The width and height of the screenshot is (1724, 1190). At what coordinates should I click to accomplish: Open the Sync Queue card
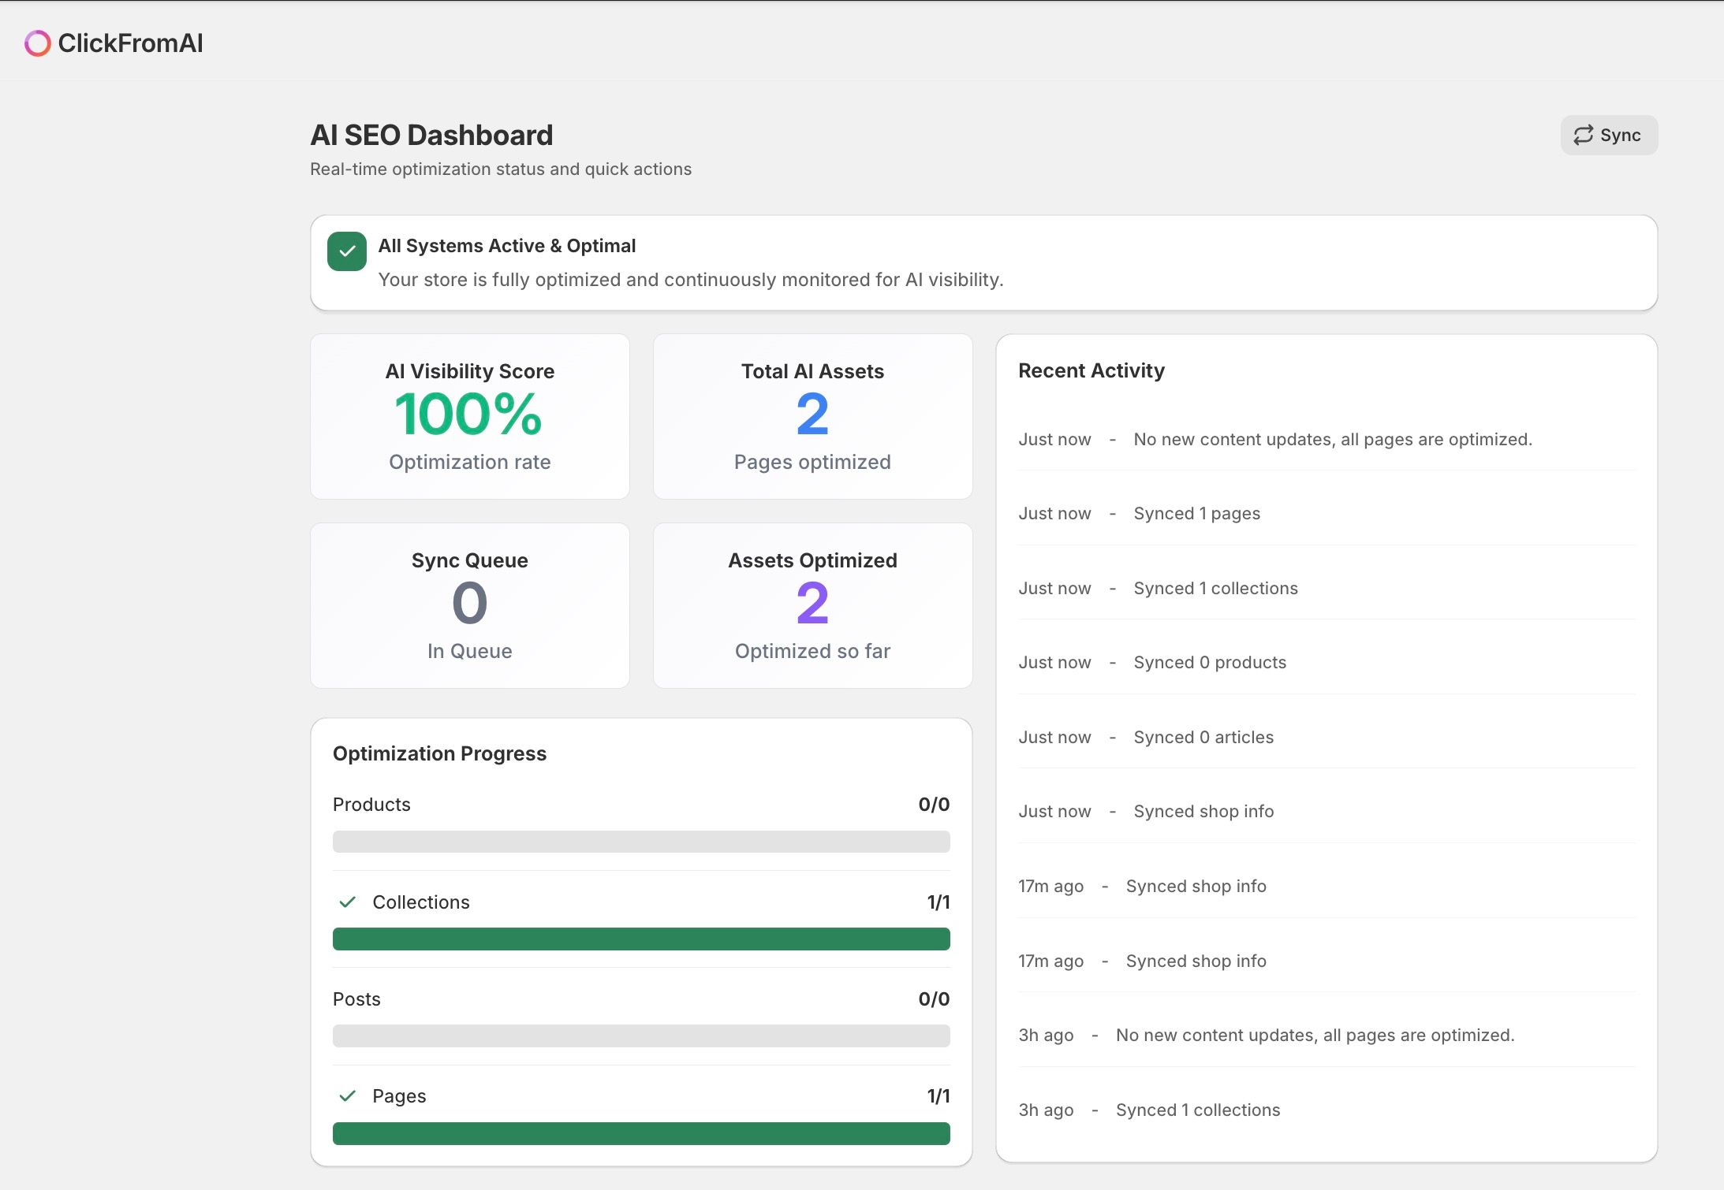pyautogui.click(x=470, y=606)
